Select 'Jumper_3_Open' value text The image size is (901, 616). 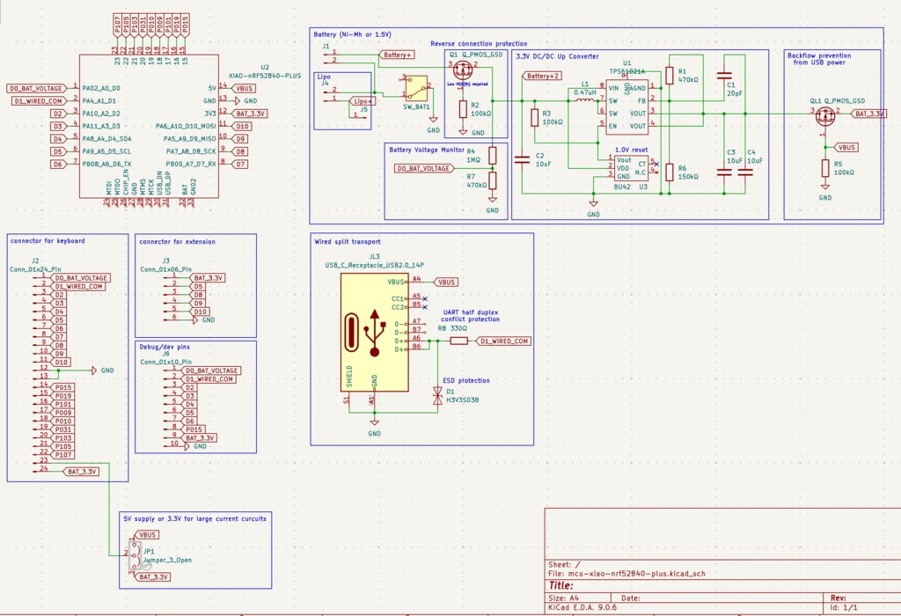167,560
